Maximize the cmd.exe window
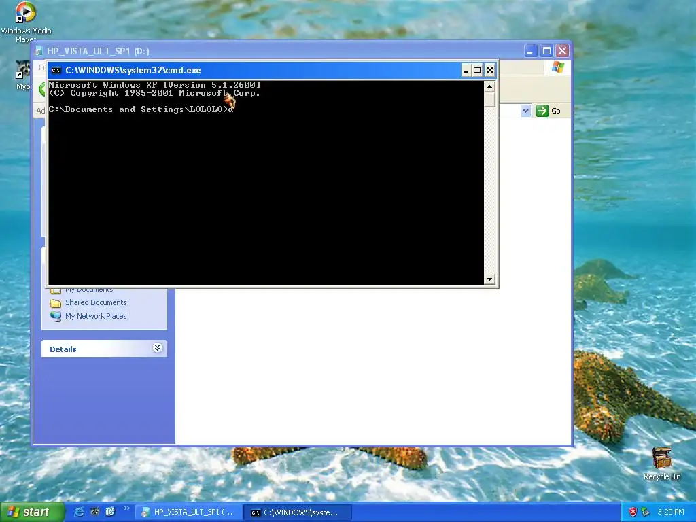Screen dimensions: 696x522 point(477,70)
